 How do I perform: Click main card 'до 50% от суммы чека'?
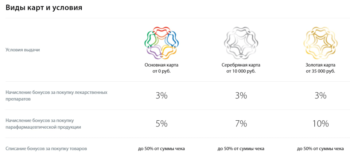[x=161, y=148]
